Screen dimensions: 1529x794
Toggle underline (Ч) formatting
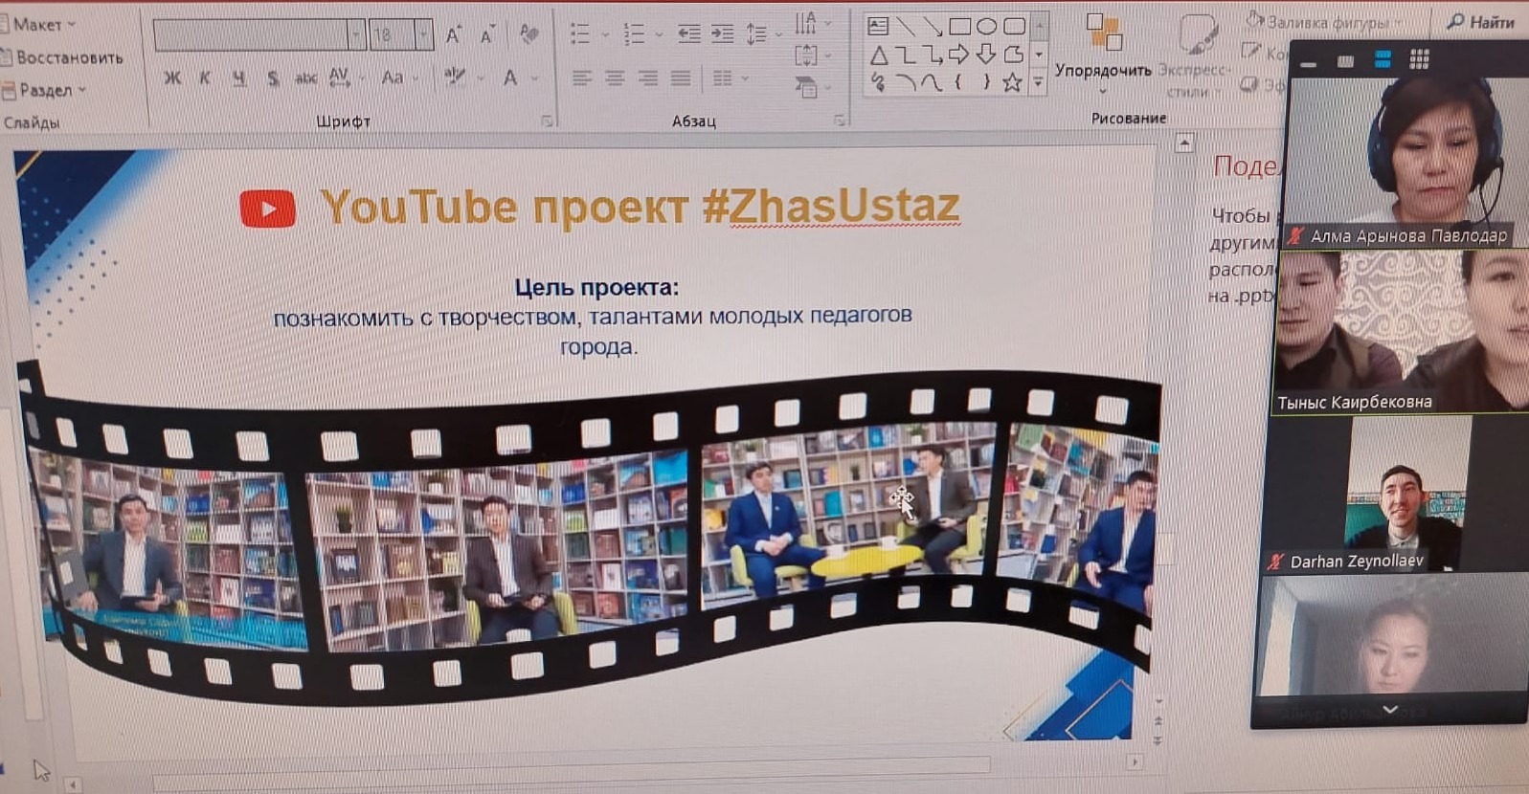pyautogui.click(x=238, y=78)
